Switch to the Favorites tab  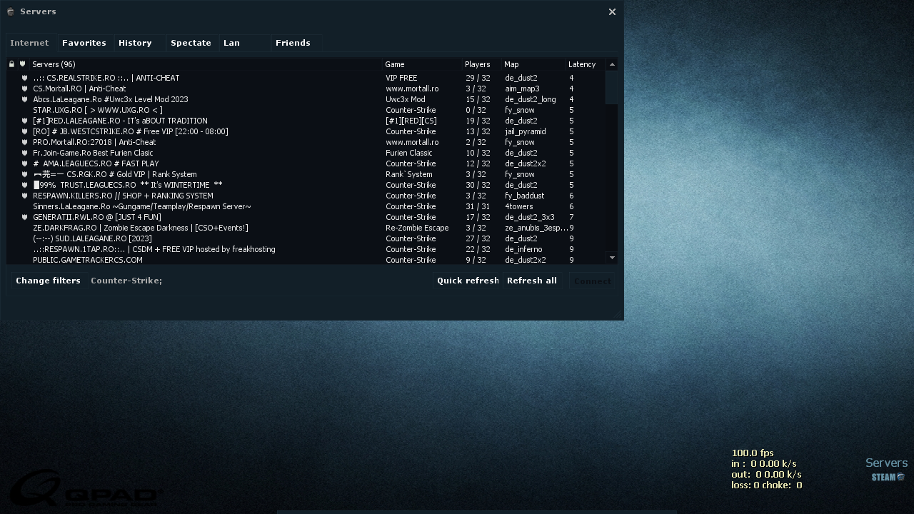(84, 43)
